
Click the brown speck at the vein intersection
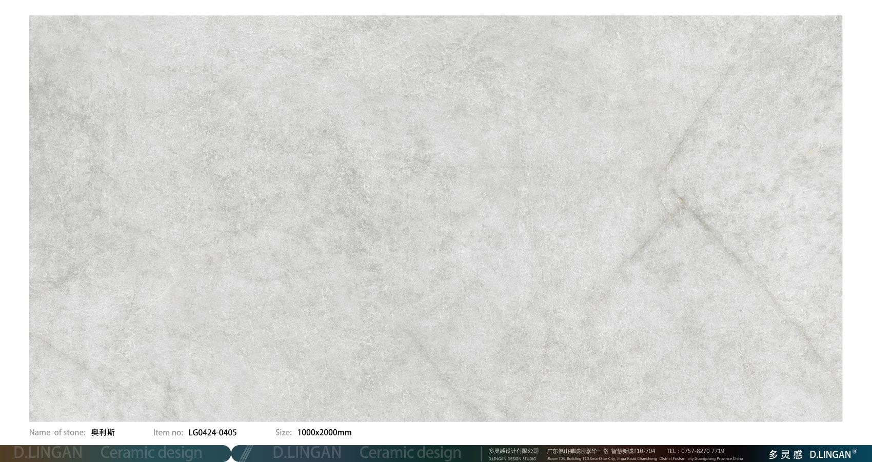click(x=681, y=200)
